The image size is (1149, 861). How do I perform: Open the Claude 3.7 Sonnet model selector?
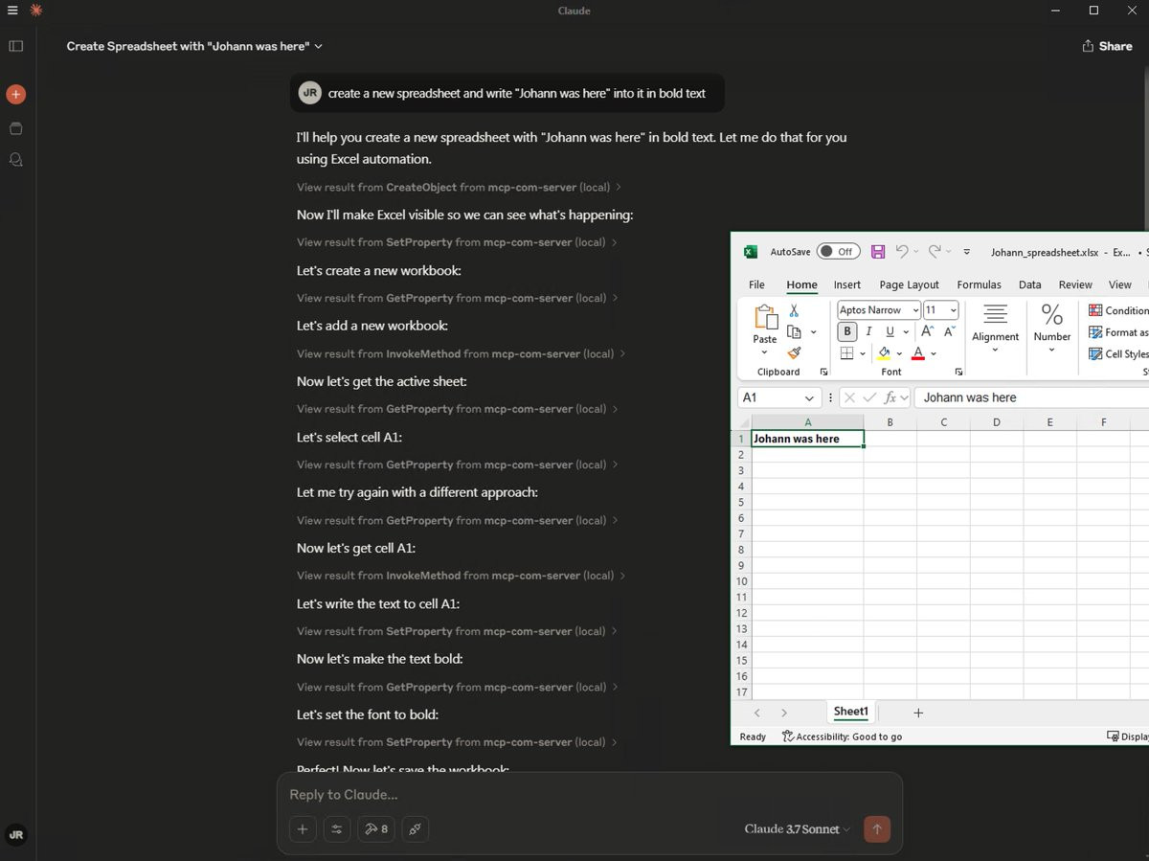click(797, 829)
